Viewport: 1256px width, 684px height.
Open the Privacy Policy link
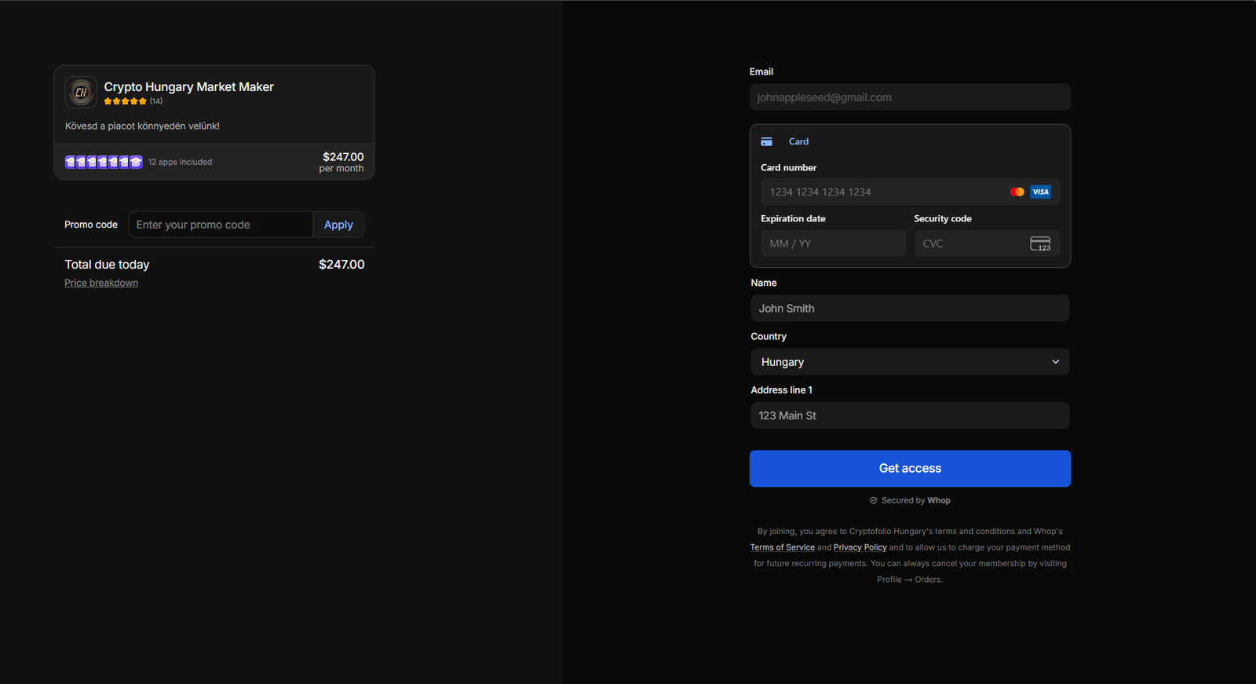(860, 547)
